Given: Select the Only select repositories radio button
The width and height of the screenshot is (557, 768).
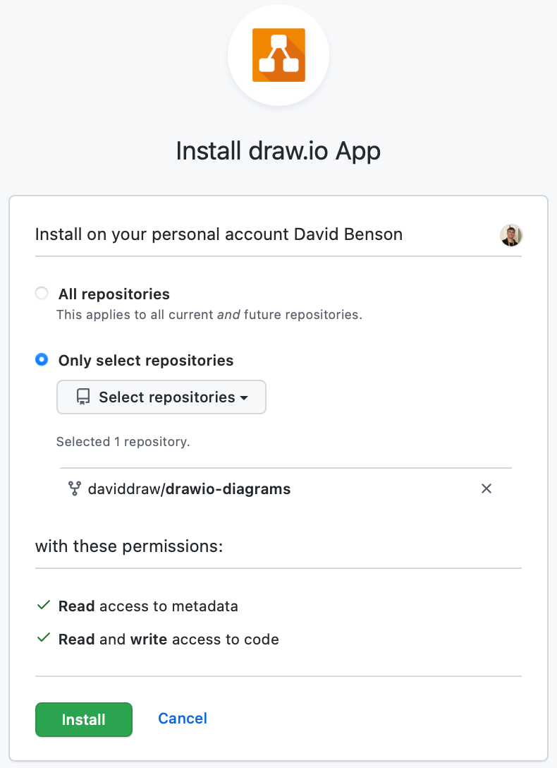Looking at the screenshot, I should tap(41, 359).
